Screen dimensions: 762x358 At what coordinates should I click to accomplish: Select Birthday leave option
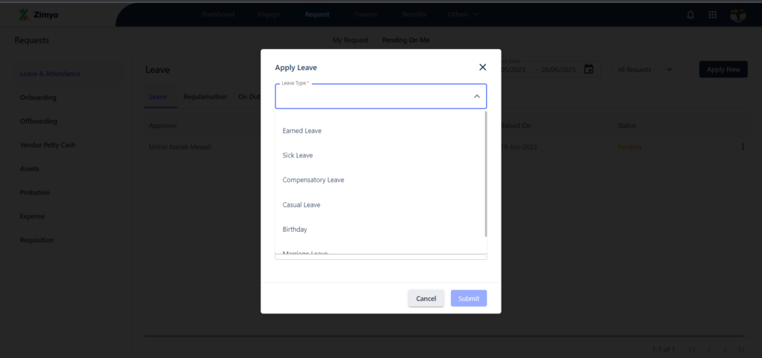[380, 230]
